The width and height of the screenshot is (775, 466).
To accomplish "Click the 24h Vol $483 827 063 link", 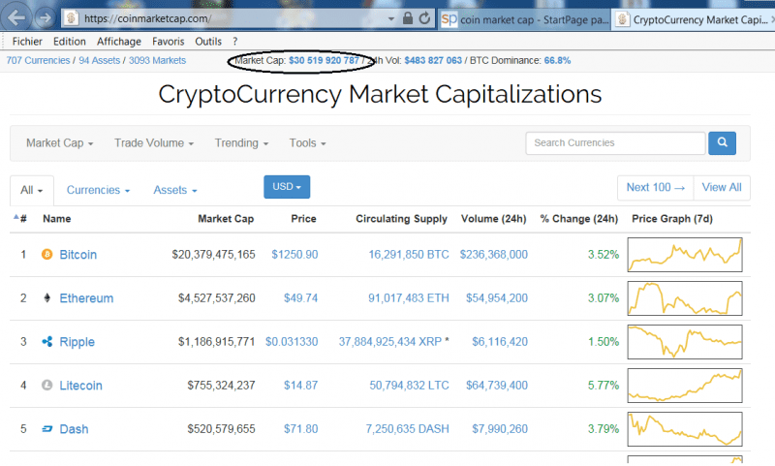I will pyautogui.click(x=433, y=60).
